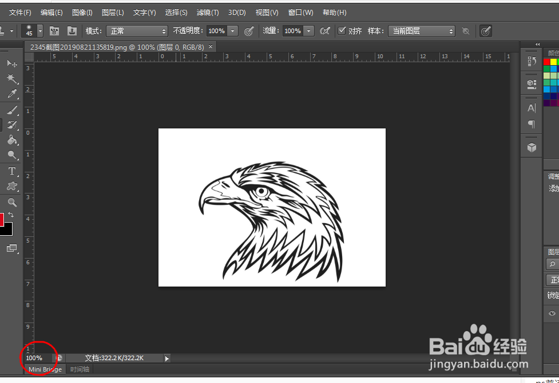Open the 不透明度 opacity slider arrow
The image size is (559, 383).
pos(232,31)
